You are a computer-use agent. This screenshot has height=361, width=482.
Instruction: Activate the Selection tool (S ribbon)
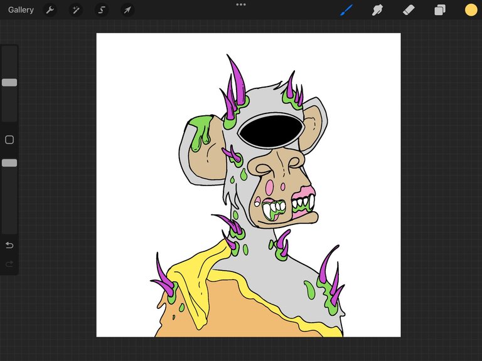pos(102,10)
